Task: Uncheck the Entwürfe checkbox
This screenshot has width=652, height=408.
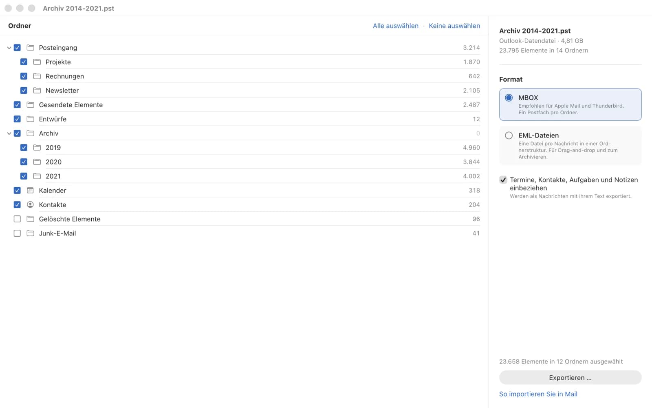Action: click(x=17, y=119)
